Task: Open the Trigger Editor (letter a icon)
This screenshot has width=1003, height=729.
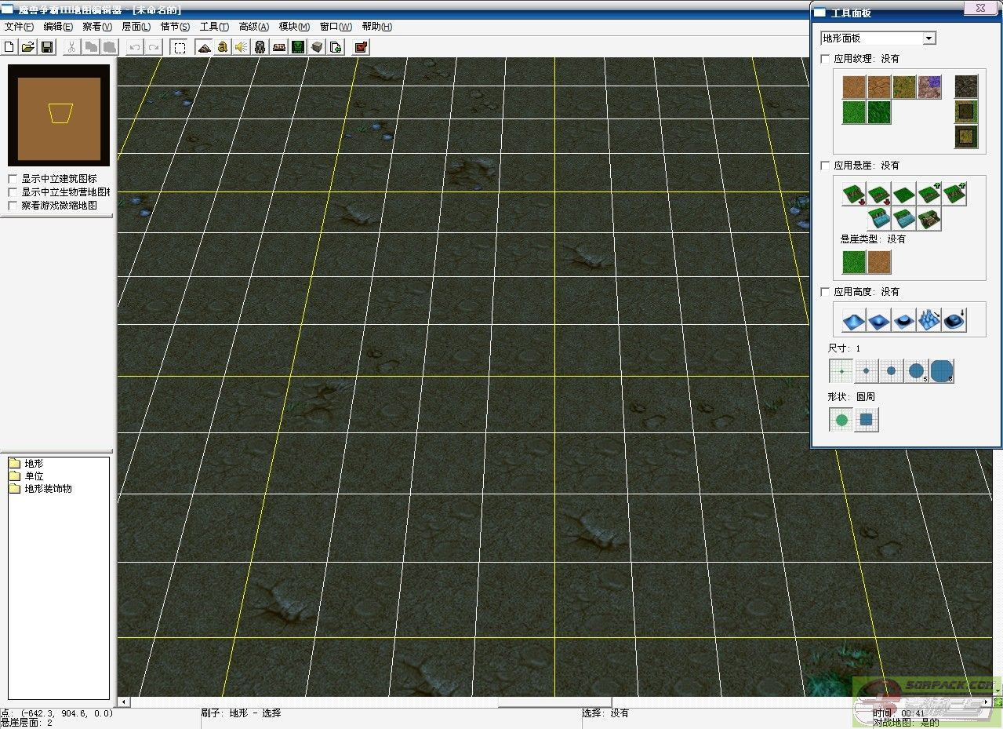Action: click(x=223, y=47)
